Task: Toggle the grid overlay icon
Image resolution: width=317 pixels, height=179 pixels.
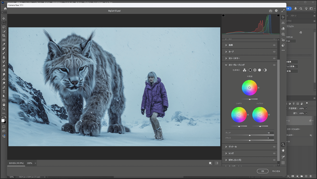Action: [283, 163]
